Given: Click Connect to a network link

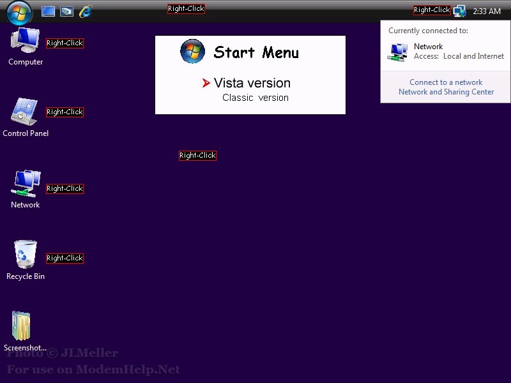Looking at the screenshot, I should (446, 82).
